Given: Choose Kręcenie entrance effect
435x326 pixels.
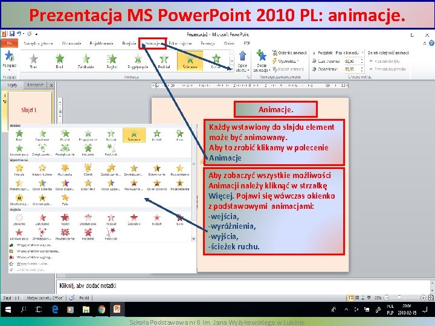Looking at the screenshot, I should [88, 150].
